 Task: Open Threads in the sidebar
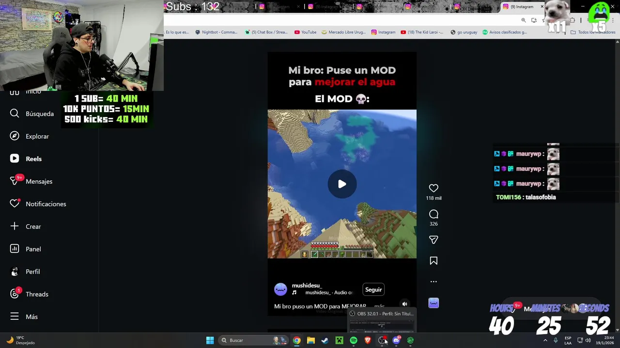(x=29, y=294)
